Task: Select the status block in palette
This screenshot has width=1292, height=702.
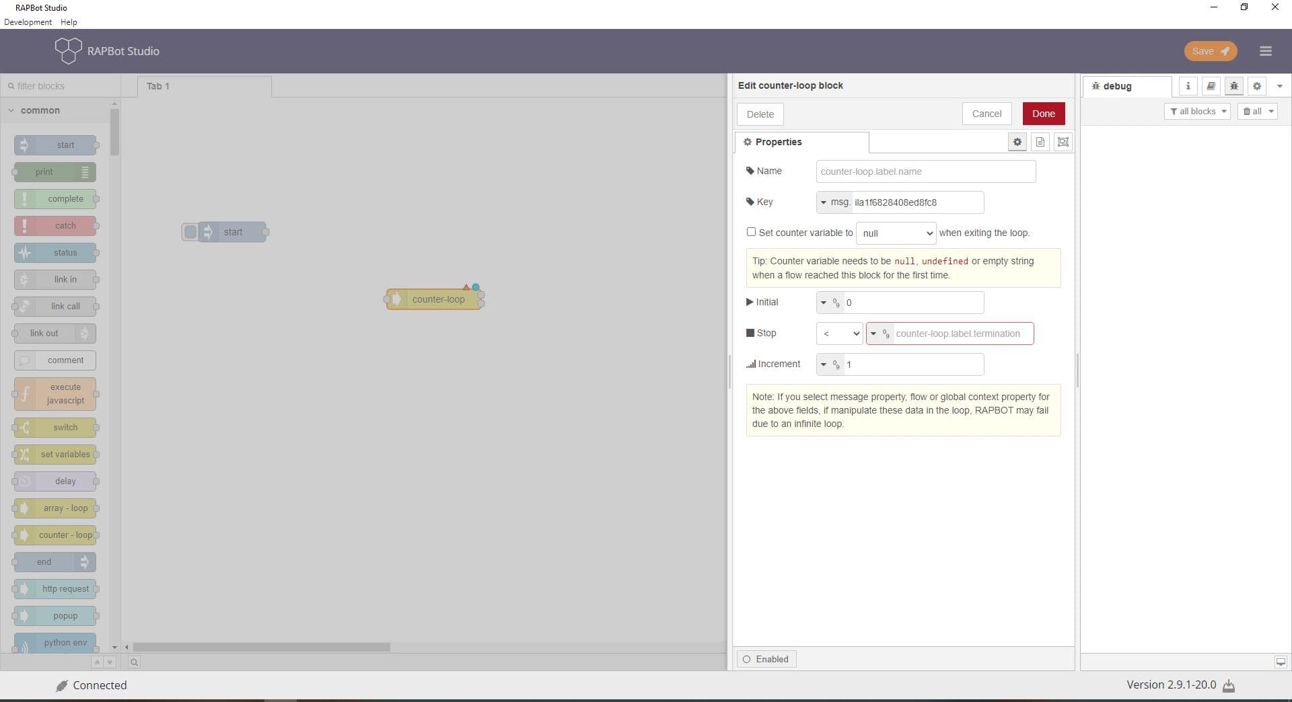Action: [55, 253]
